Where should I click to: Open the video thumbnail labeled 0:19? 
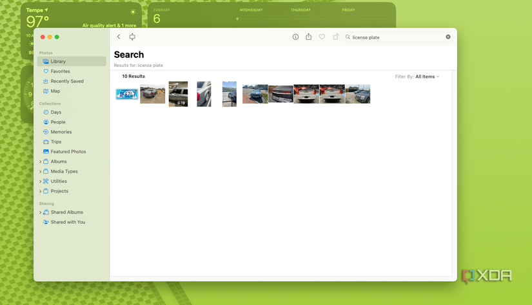tap(178, 94)
